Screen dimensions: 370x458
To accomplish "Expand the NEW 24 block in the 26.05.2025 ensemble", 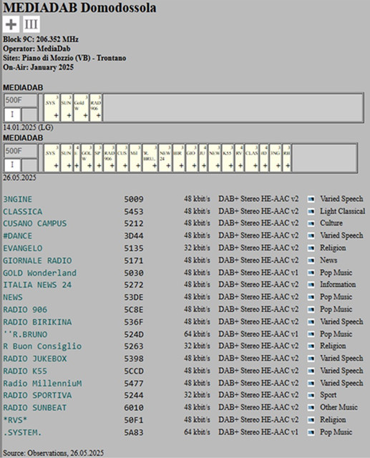I will tap(168, 166).
